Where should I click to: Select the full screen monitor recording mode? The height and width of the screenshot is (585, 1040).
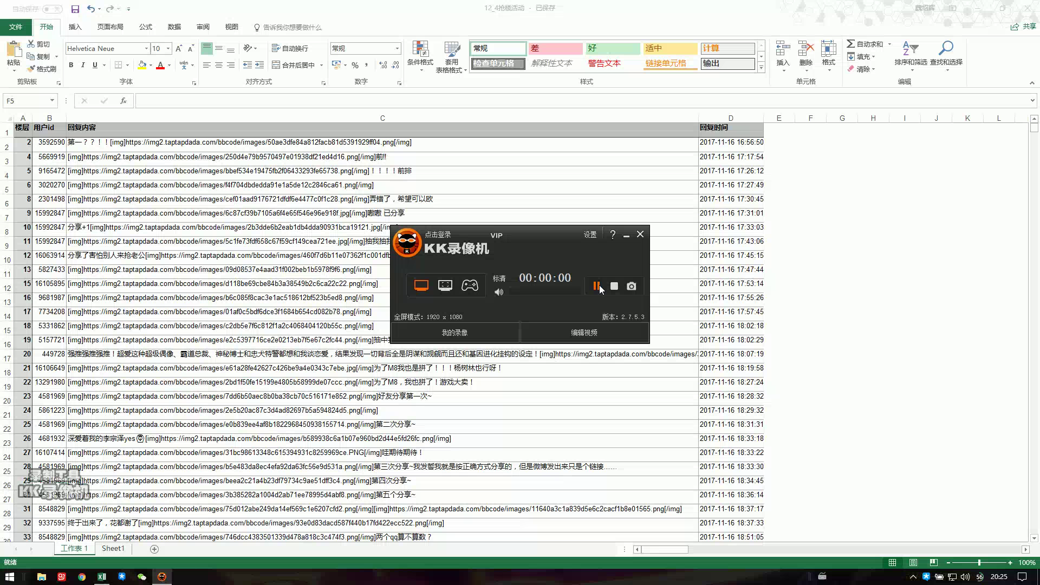[x=421, y=285]
